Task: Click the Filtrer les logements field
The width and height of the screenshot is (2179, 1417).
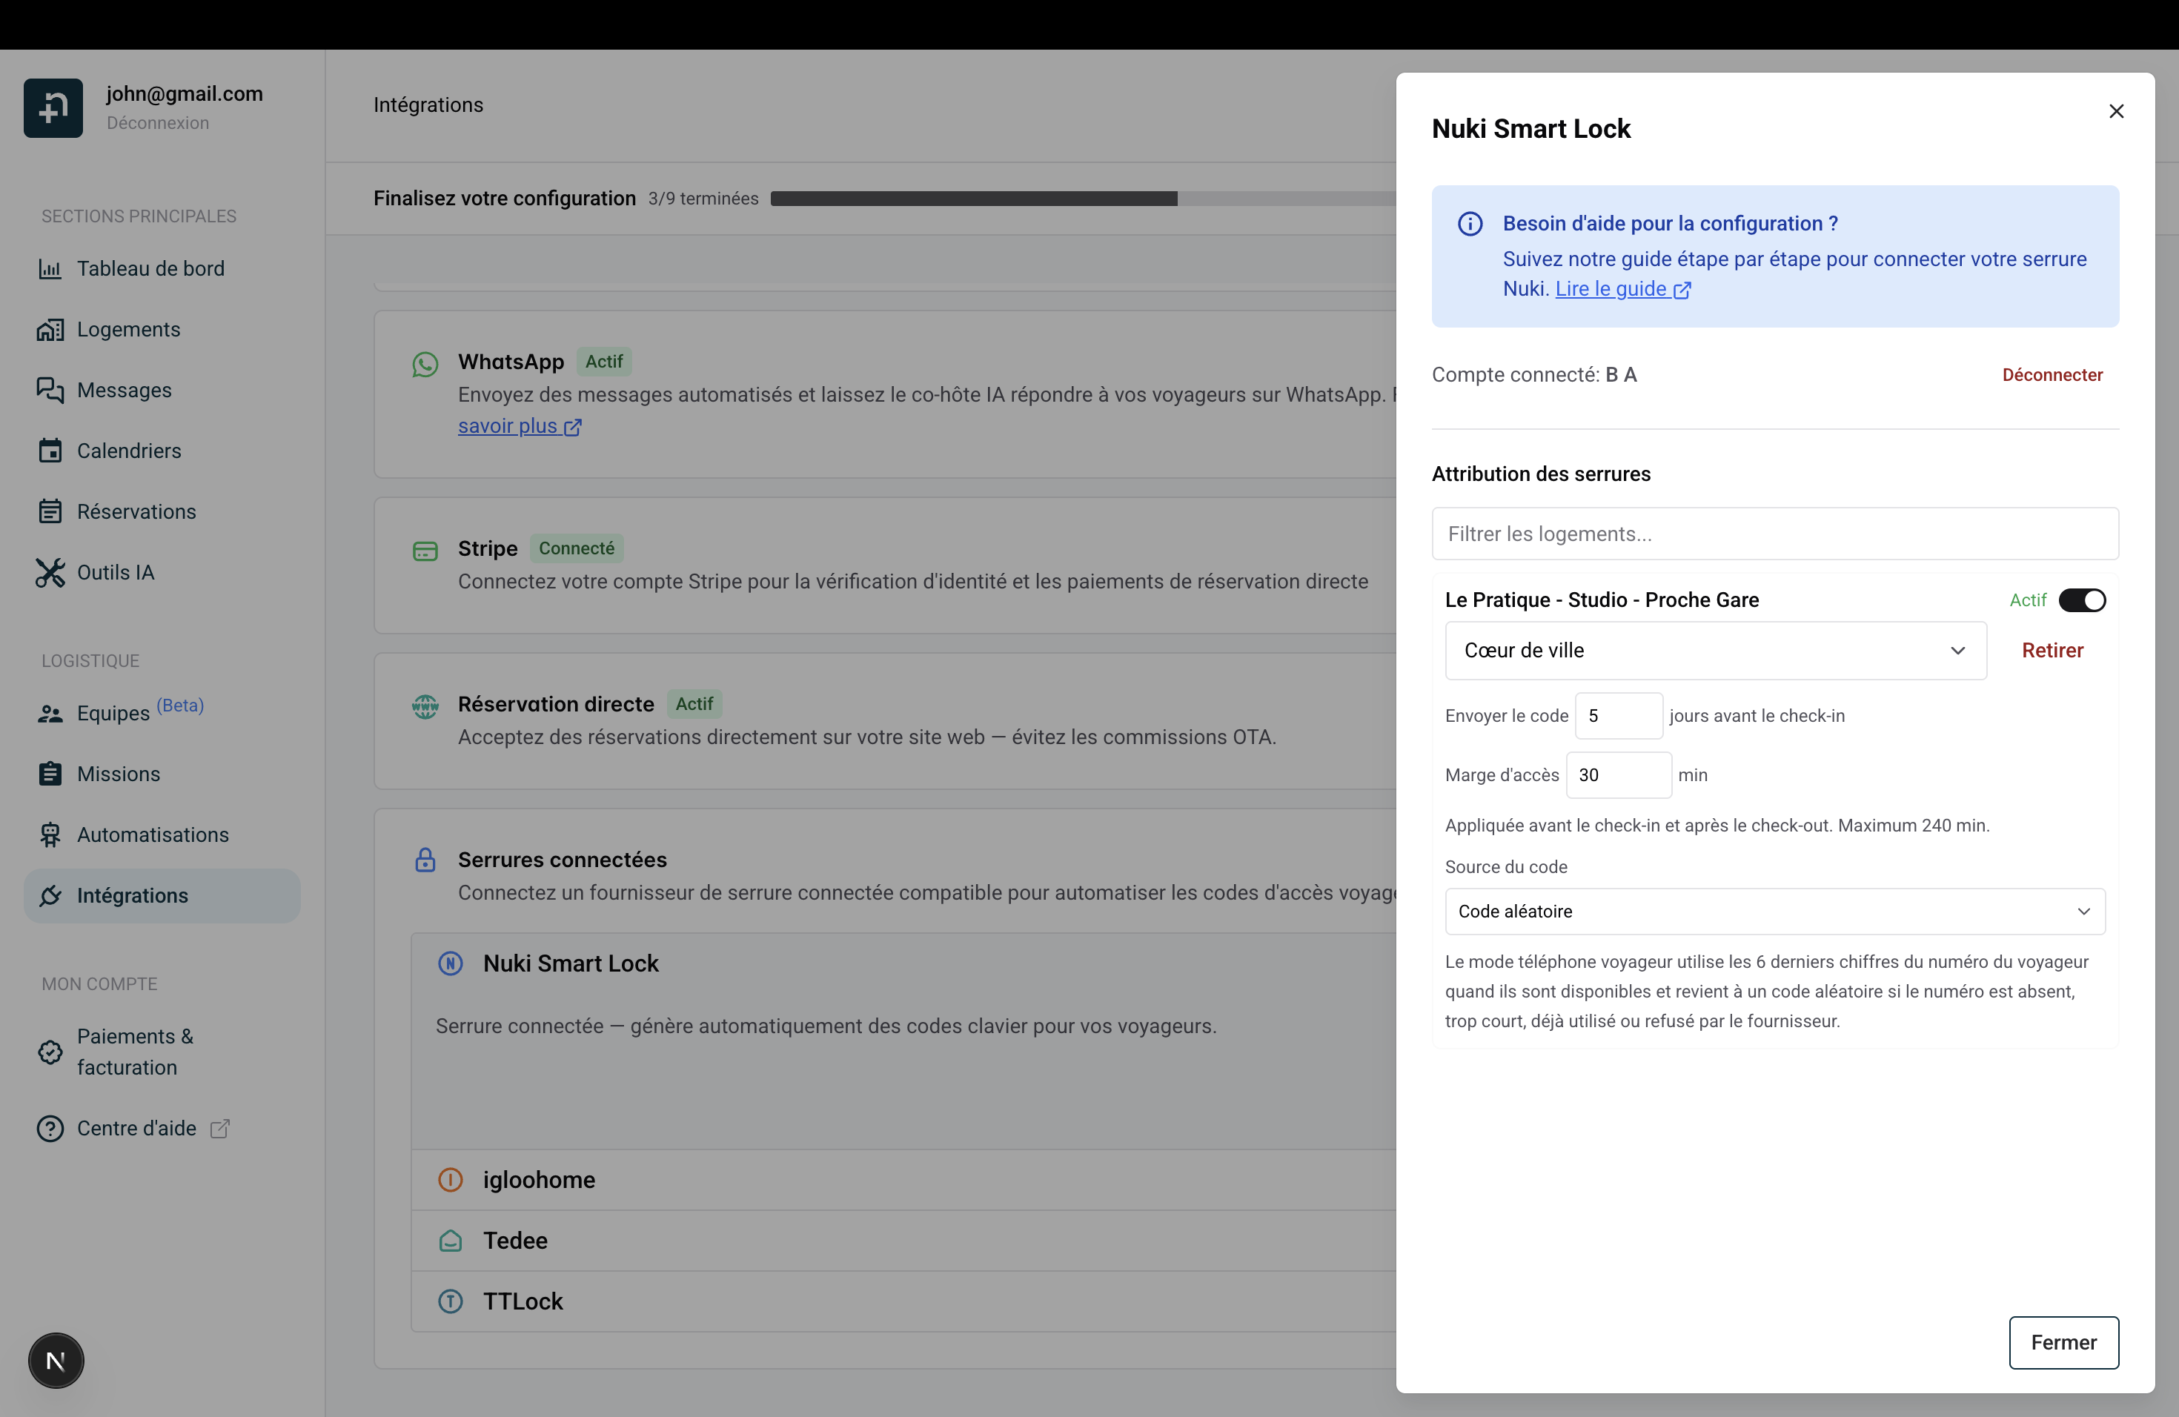Action: [1774, 534]
